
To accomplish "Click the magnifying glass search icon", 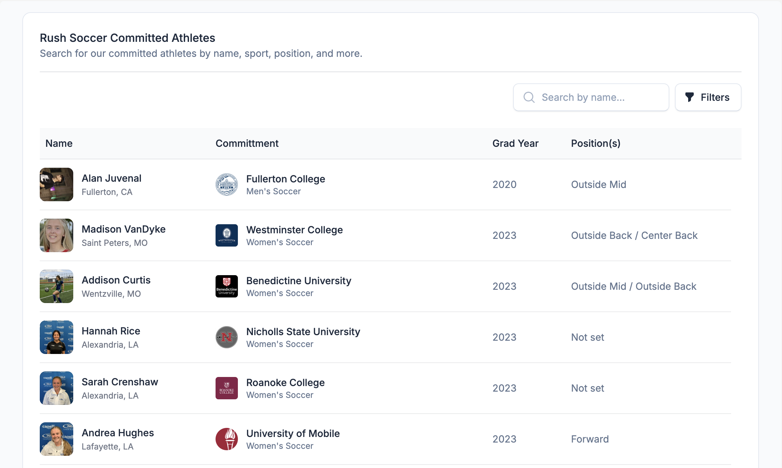I will tap(529, 97).
